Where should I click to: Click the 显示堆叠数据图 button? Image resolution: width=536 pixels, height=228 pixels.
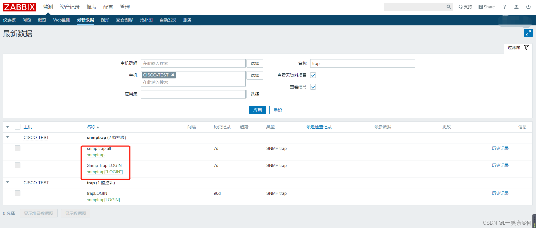39,213
